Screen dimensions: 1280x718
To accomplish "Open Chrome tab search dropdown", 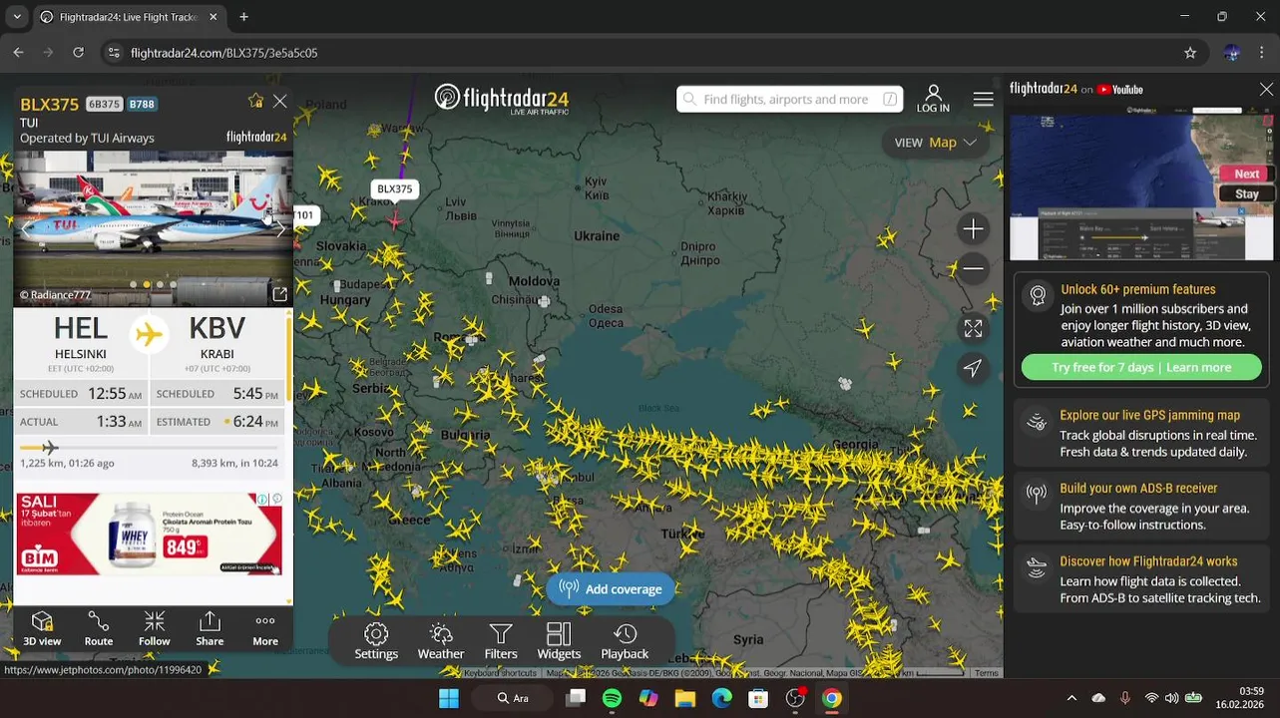I will 18,17.
